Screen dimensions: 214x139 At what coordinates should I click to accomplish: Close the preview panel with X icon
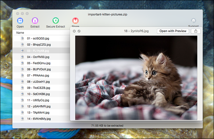[x=74, y=31]
